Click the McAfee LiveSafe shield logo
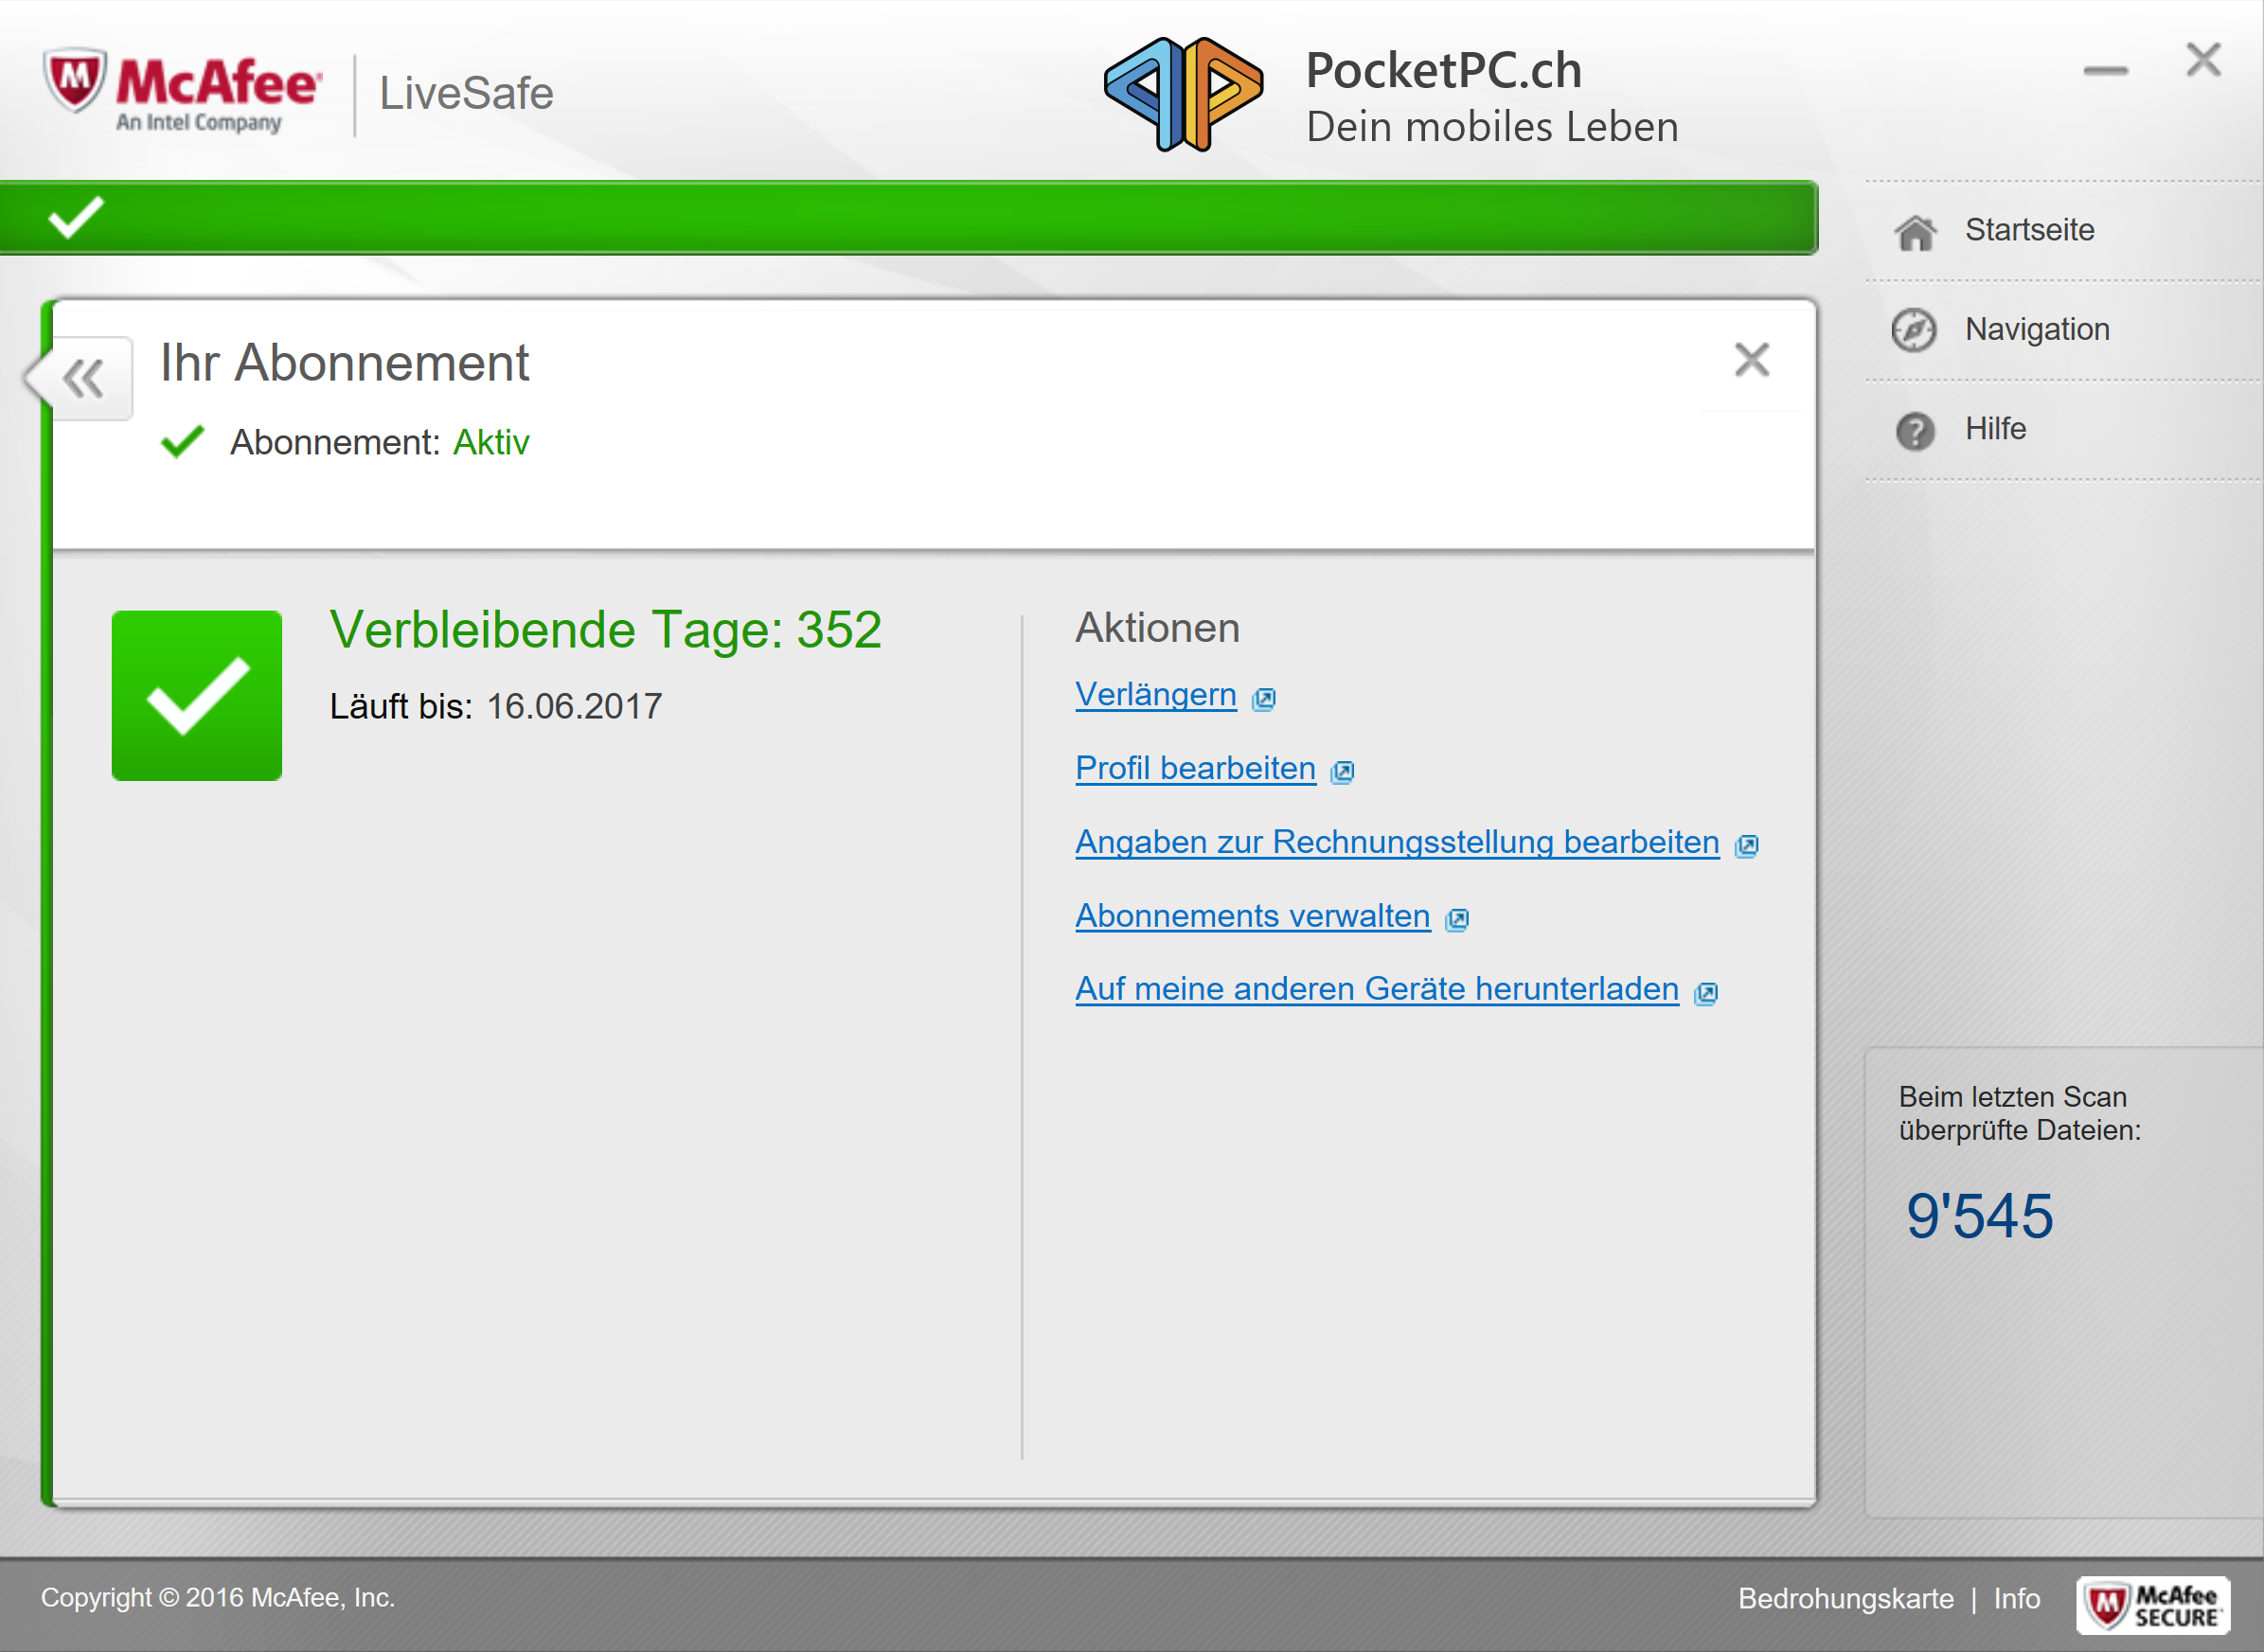 pos(74,80)
